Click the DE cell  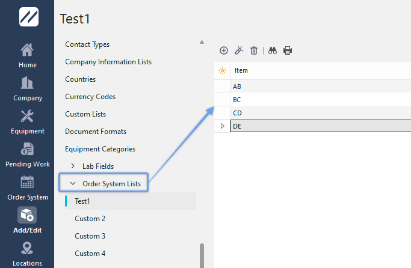[x=321, y=126]
